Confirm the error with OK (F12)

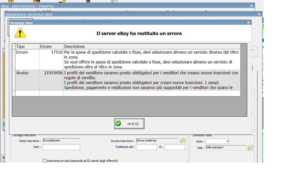[129, 124]
